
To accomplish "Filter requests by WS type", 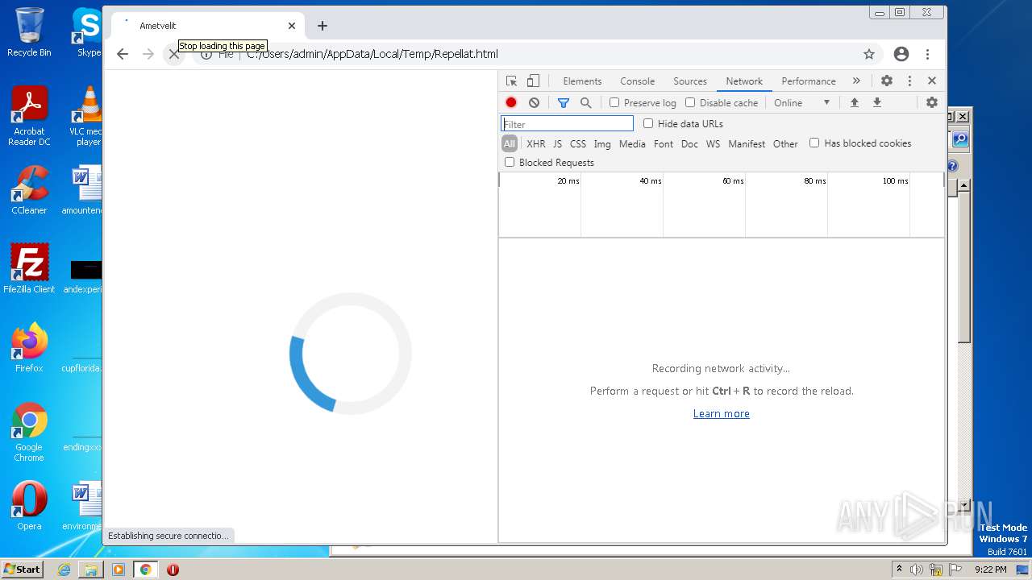I will [x=713, y=143].
